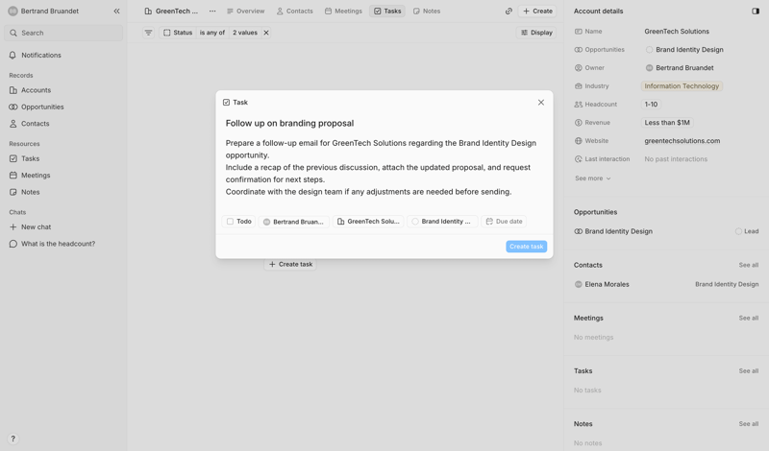Open the greentechsolutions.com website link
Viewport: 769px width, 451px height.
coord(682,141)
